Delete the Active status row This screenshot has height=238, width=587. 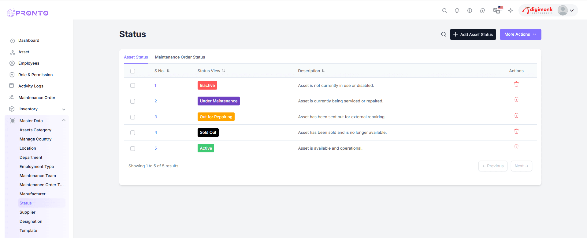516,147
